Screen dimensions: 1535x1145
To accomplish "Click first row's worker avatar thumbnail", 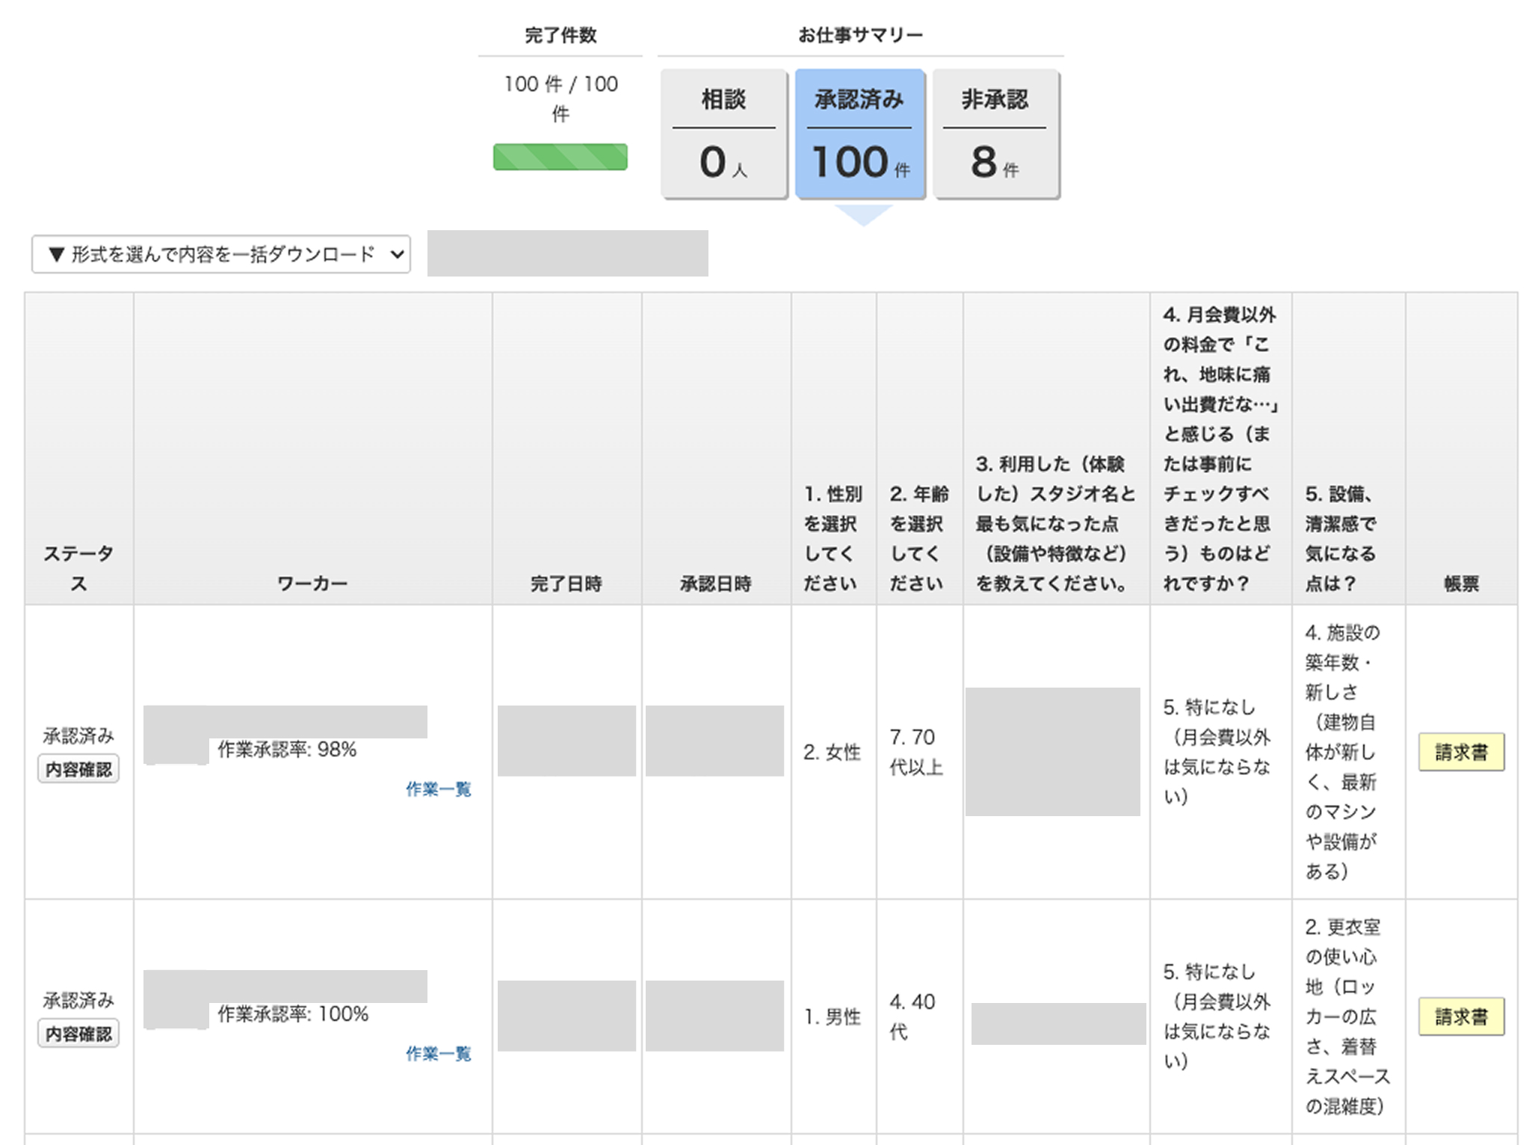I will pyautogui.click(x=176, y=750).
